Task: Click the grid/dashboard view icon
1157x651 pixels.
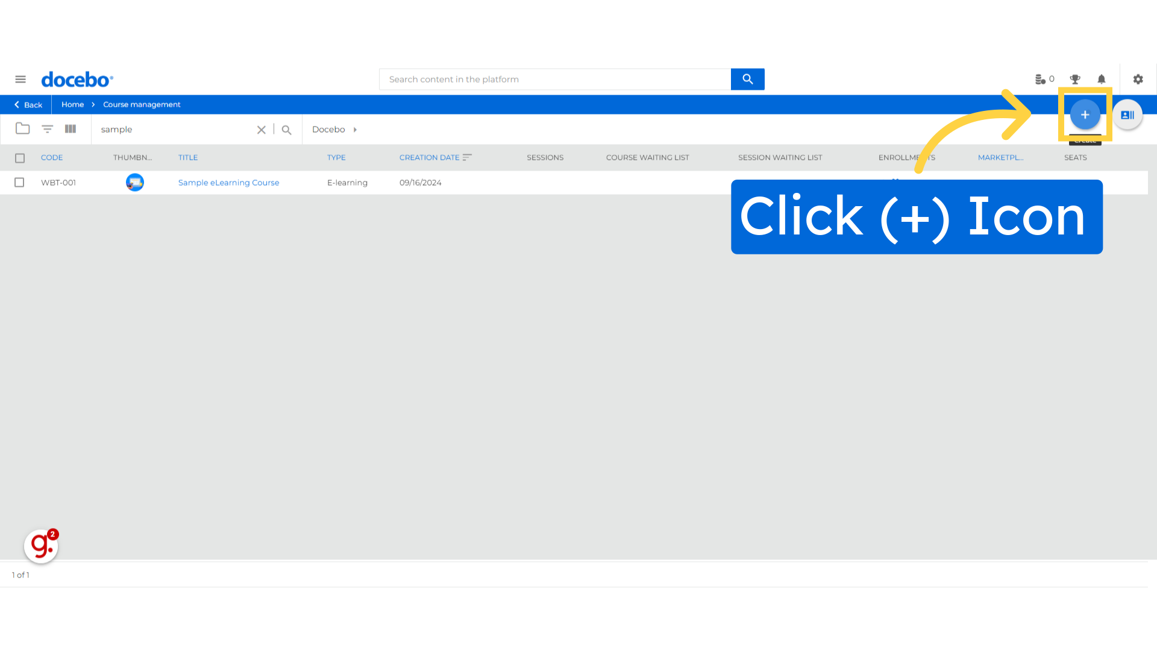Action: [x=71, y=129]
